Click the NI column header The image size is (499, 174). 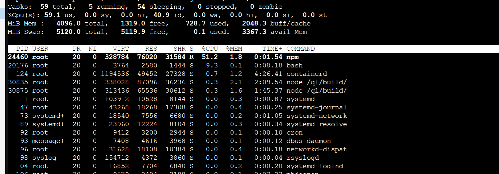[x=92, y=49]
